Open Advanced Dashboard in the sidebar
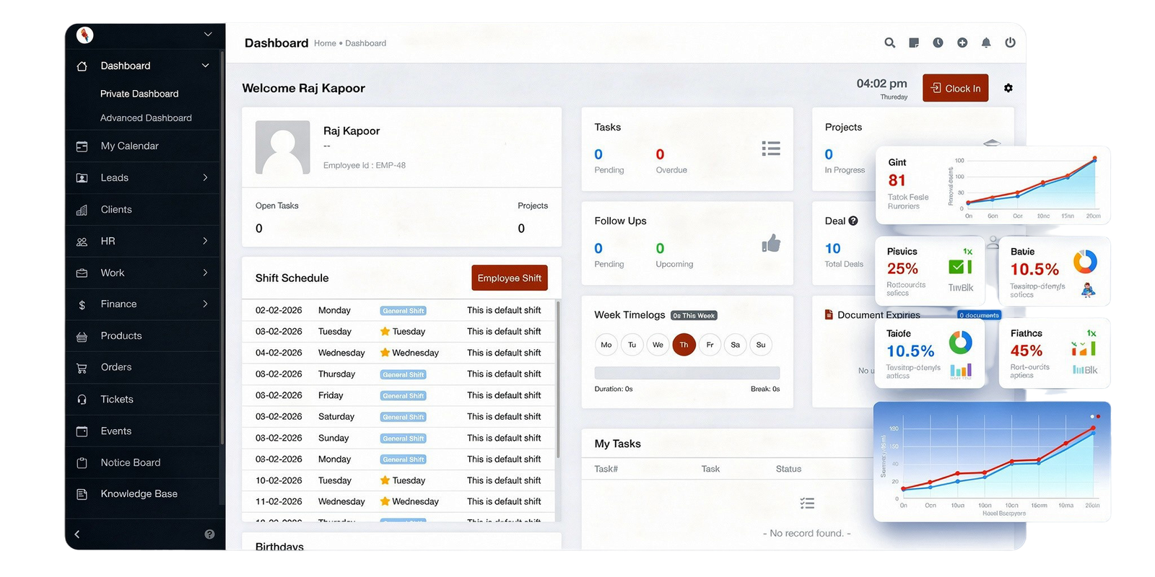Viewport: 1155px width, 577px height. 146,118
